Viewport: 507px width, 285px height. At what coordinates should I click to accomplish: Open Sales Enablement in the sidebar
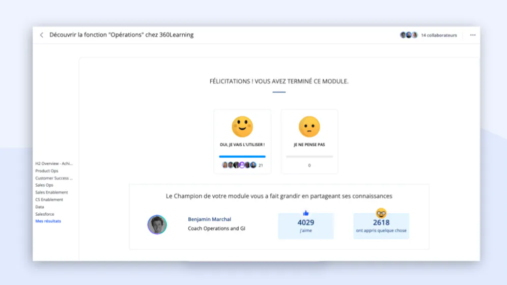52,192
